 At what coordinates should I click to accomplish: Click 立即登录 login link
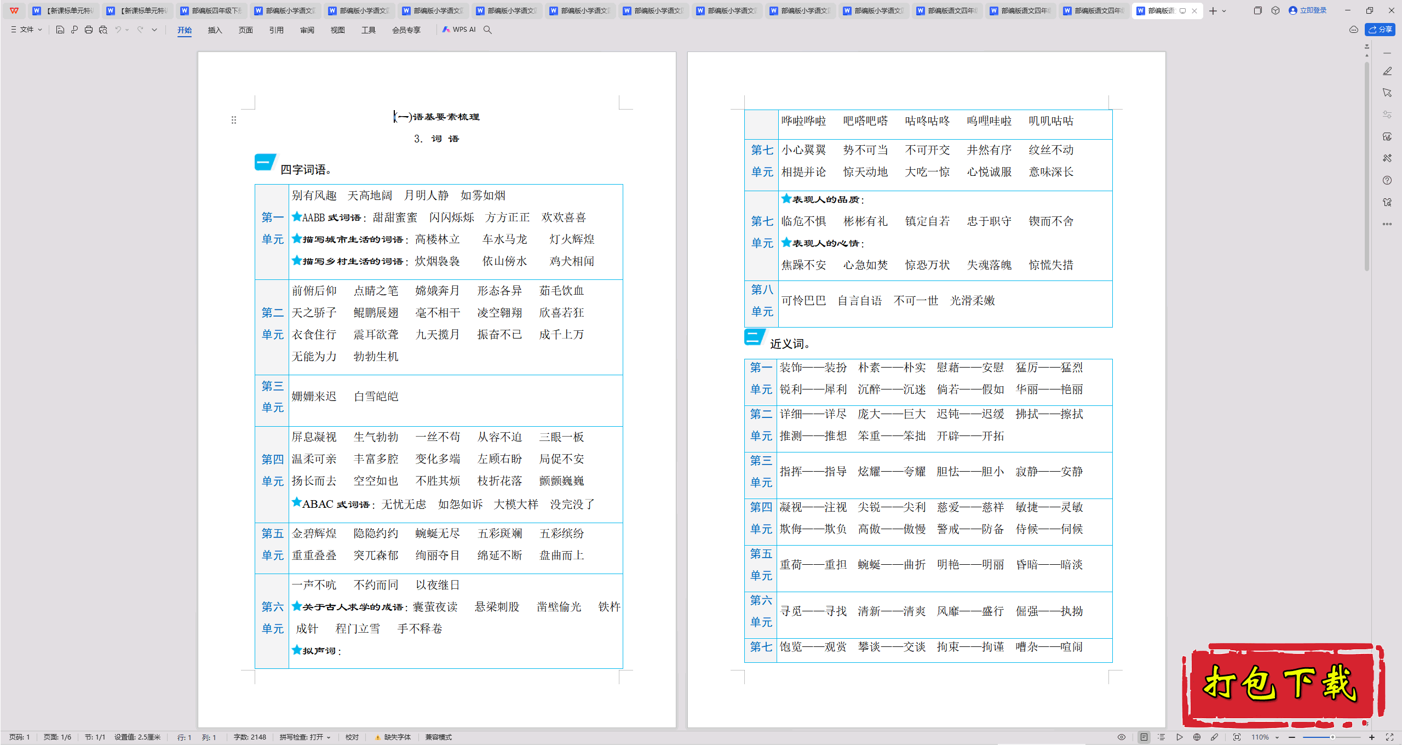[1307, 10]
